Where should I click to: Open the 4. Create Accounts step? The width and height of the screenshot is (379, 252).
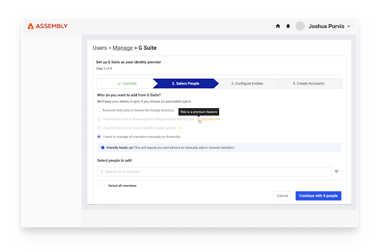pyautogui.click(x=309, y=83)
